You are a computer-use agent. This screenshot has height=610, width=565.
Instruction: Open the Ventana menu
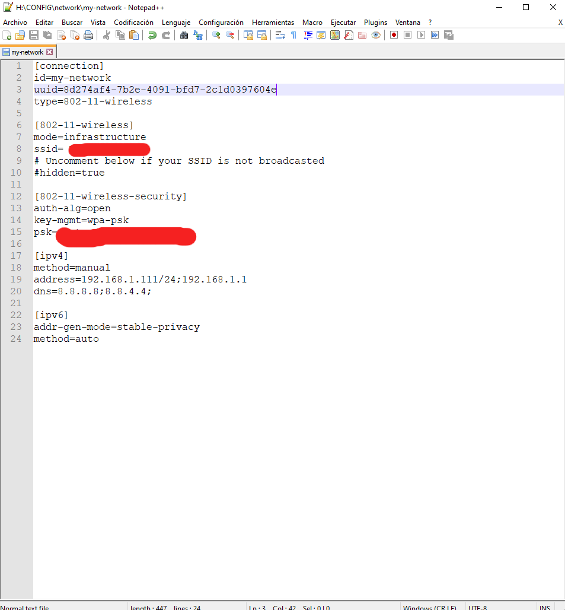(x=408, y=23)
